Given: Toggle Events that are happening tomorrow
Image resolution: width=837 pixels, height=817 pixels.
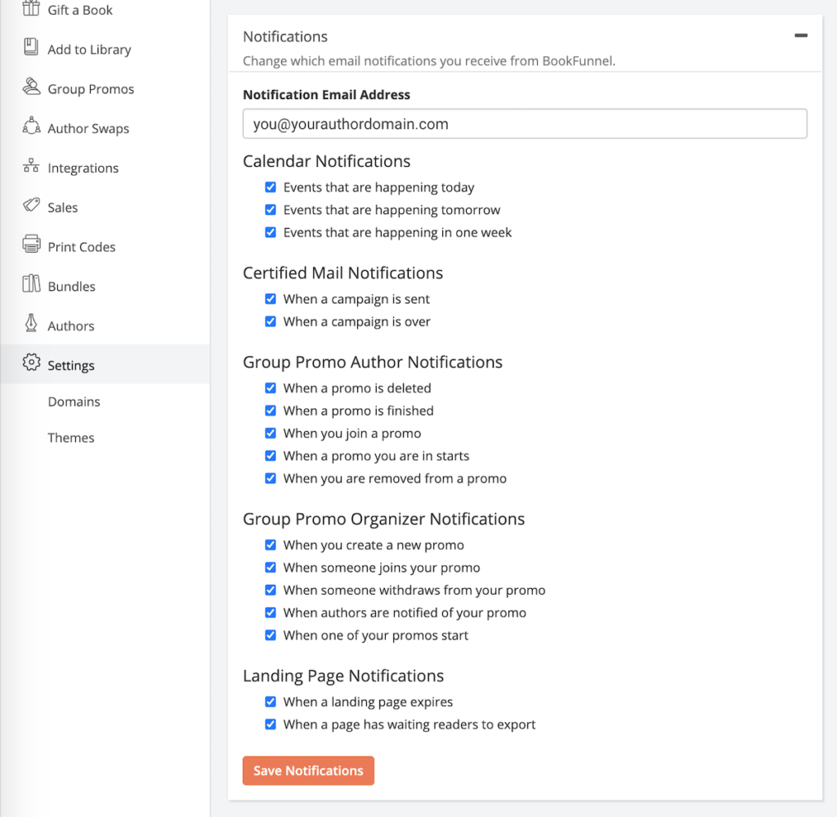Looking at the screenshot, I should pyautogui.click(x=271, y=209).
